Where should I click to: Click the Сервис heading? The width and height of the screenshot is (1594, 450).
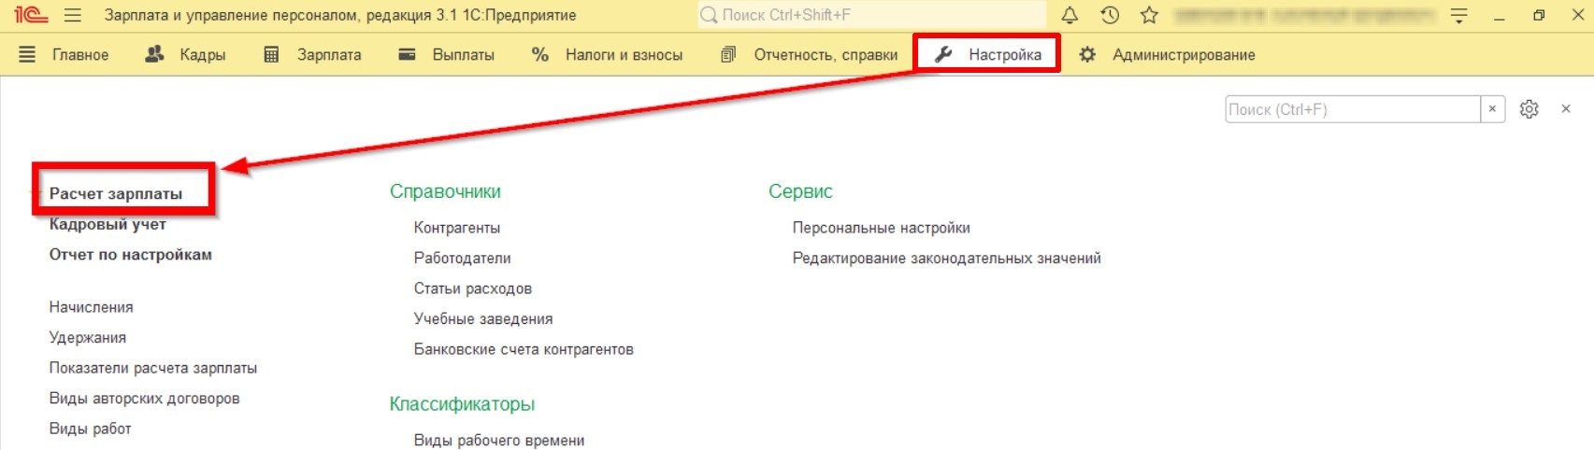[800, 191]
